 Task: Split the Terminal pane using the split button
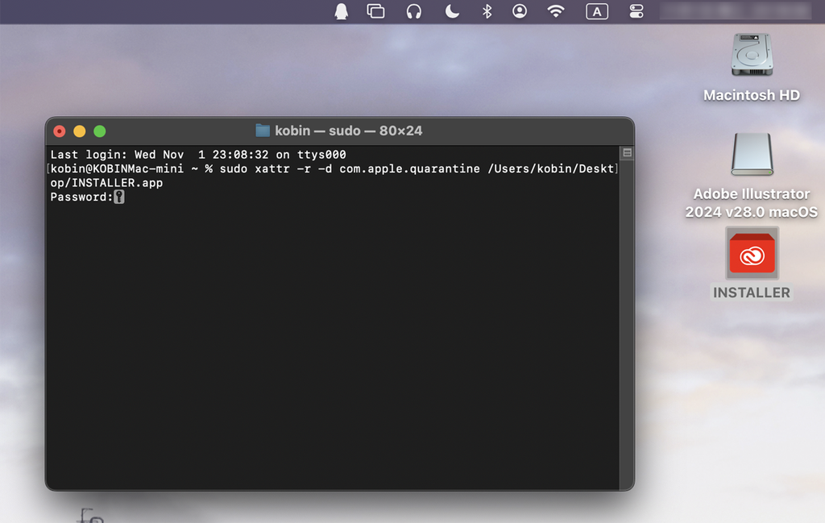(x=628, y=153)
